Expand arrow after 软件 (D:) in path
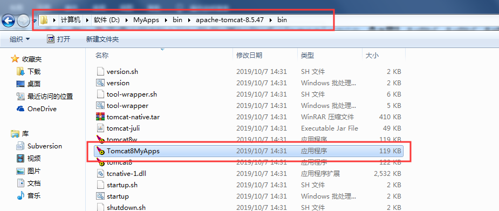 (127, 20)
